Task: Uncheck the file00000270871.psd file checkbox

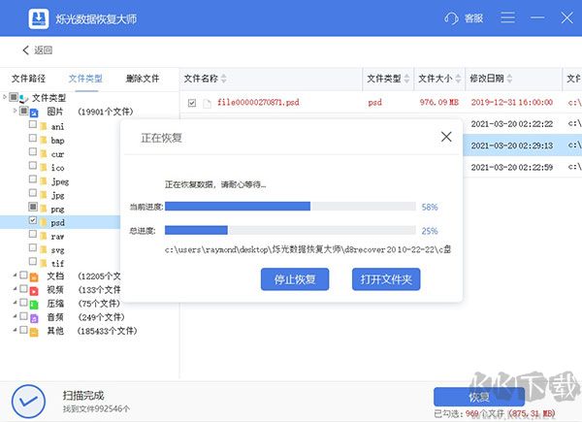Action: [192, 102]
